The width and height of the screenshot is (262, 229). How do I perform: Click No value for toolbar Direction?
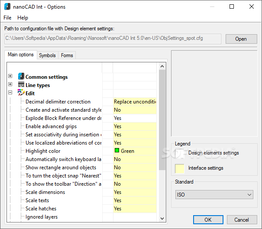pyautogui.click(x=135, y=184)
